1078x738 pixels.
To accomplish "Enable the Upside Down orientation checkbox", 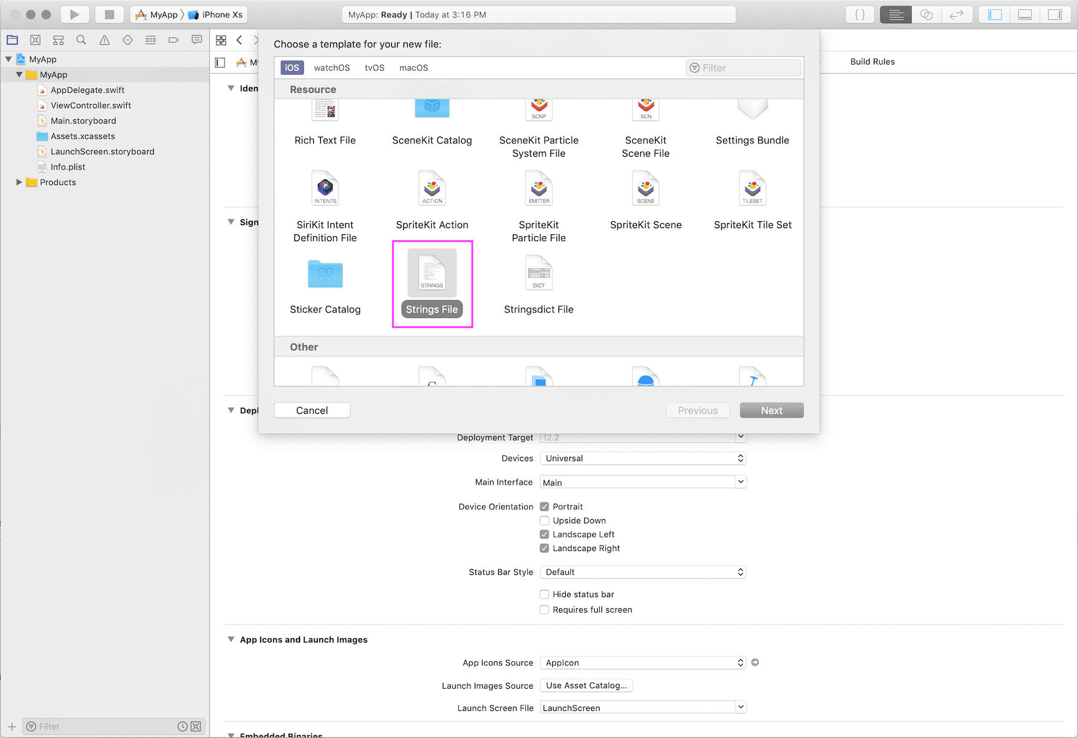I will [x=544, y=520].
